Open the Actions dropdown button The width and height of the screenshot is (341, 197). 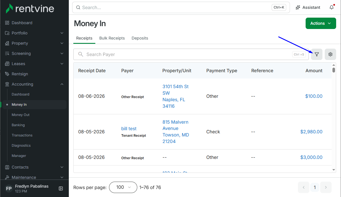point(321,23)
